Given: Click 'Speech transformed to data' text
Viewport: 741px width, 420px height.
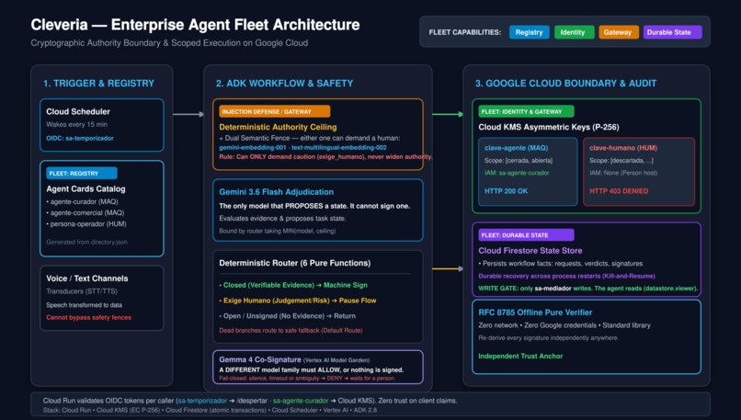Looking at the screenshot, I should [84, 305].
